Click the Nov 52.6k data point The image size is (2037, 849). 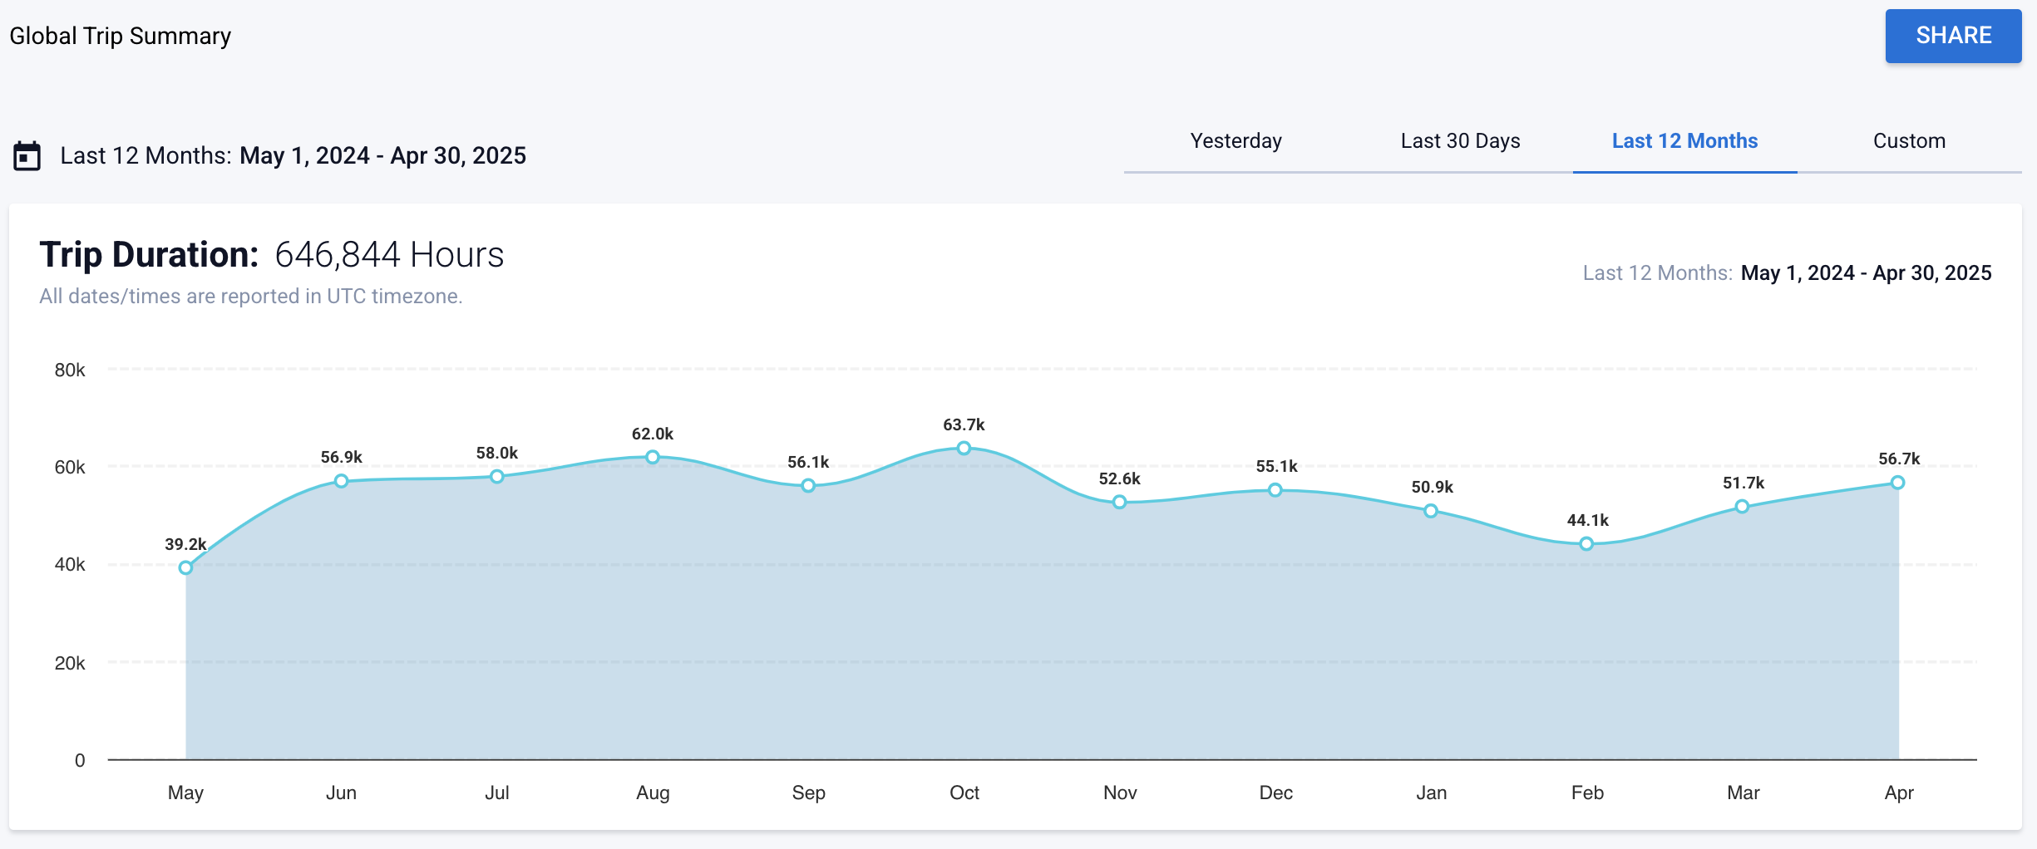pyautogui.click(x=1119, y=502)
